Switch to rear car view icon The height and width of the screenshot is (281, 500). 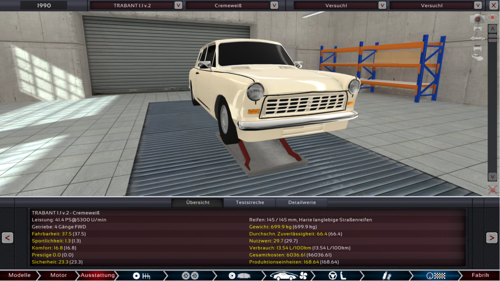point(477,48)
